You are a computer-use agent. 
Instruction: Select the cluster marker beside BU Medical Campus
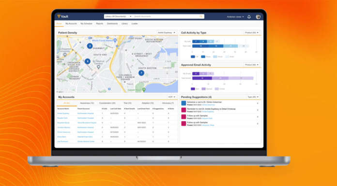click(87, 61)
